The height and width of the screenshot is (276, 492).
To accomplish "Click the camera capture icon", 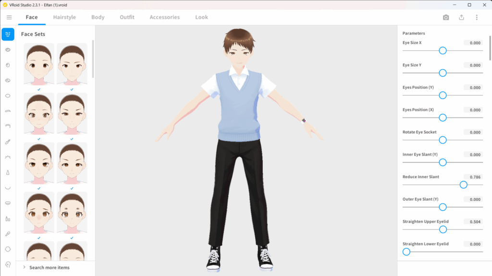I will pyautogui.click(x=446, y=18).
